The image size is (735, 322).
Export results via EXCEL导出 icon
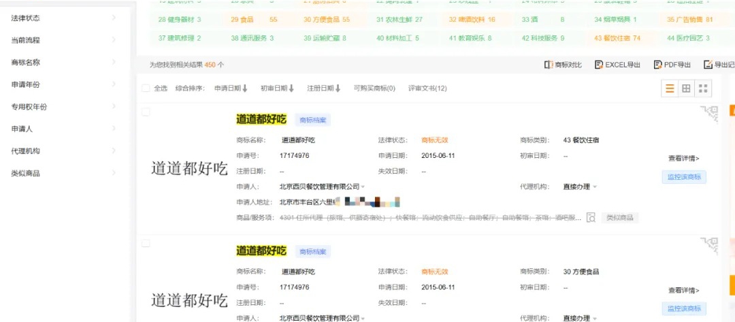click(x=599, y=65)
